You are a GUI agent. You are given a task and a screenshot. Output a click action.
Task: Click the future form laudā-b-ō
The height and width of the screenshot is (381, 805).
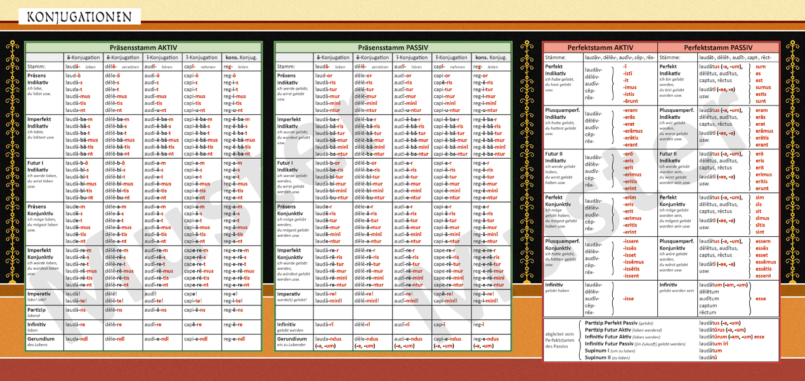(77, 163)
